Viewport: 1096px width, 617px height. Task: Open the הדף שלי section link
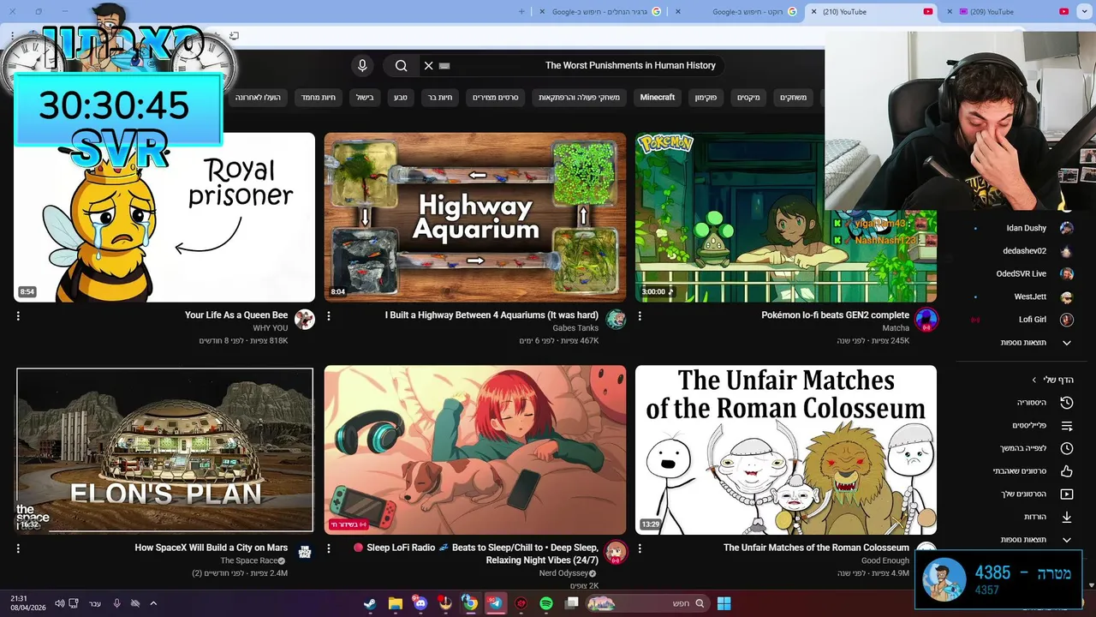(x=1052, y=380)
